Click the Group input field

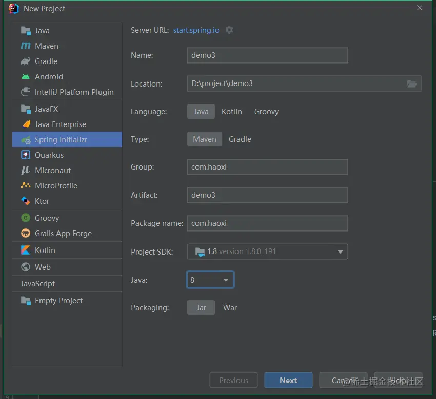(267, 167)
